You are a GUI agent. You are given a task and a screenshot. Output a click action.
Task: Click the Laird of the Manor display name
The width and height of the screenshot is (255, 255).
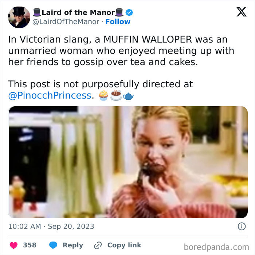point(78,12)
